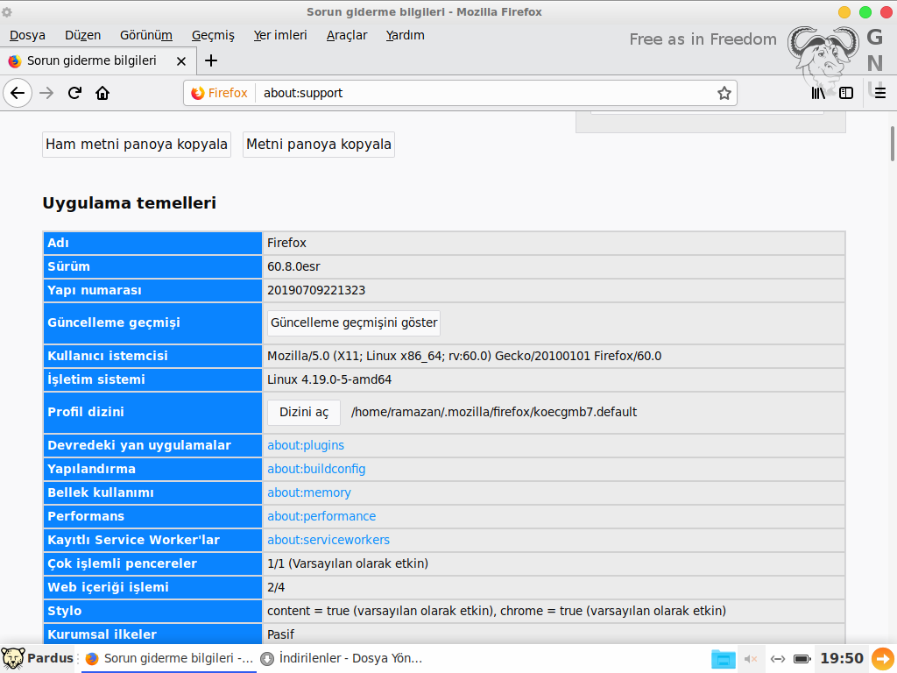Open the network connection tray icon
Image resolution: width=897 pixels, height=673 pixels.
778,659
